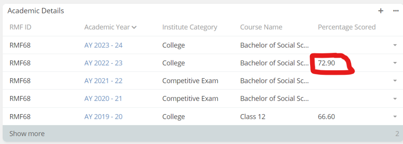Open the AY 2019 - 20 record link
This screenshot has height=144, width=403.
pos(104,117)
